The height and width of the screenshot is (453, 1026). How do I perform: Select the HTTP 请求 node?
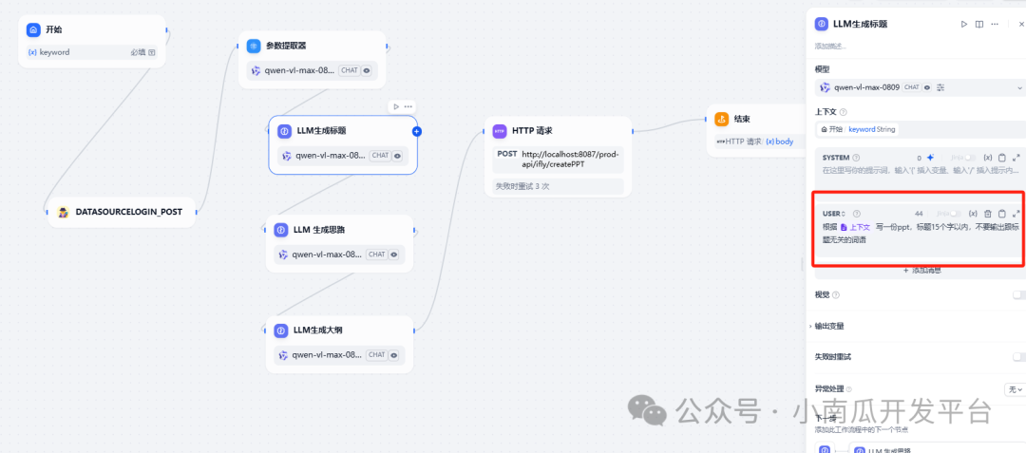pyautogui.click(x=559, y=157)
